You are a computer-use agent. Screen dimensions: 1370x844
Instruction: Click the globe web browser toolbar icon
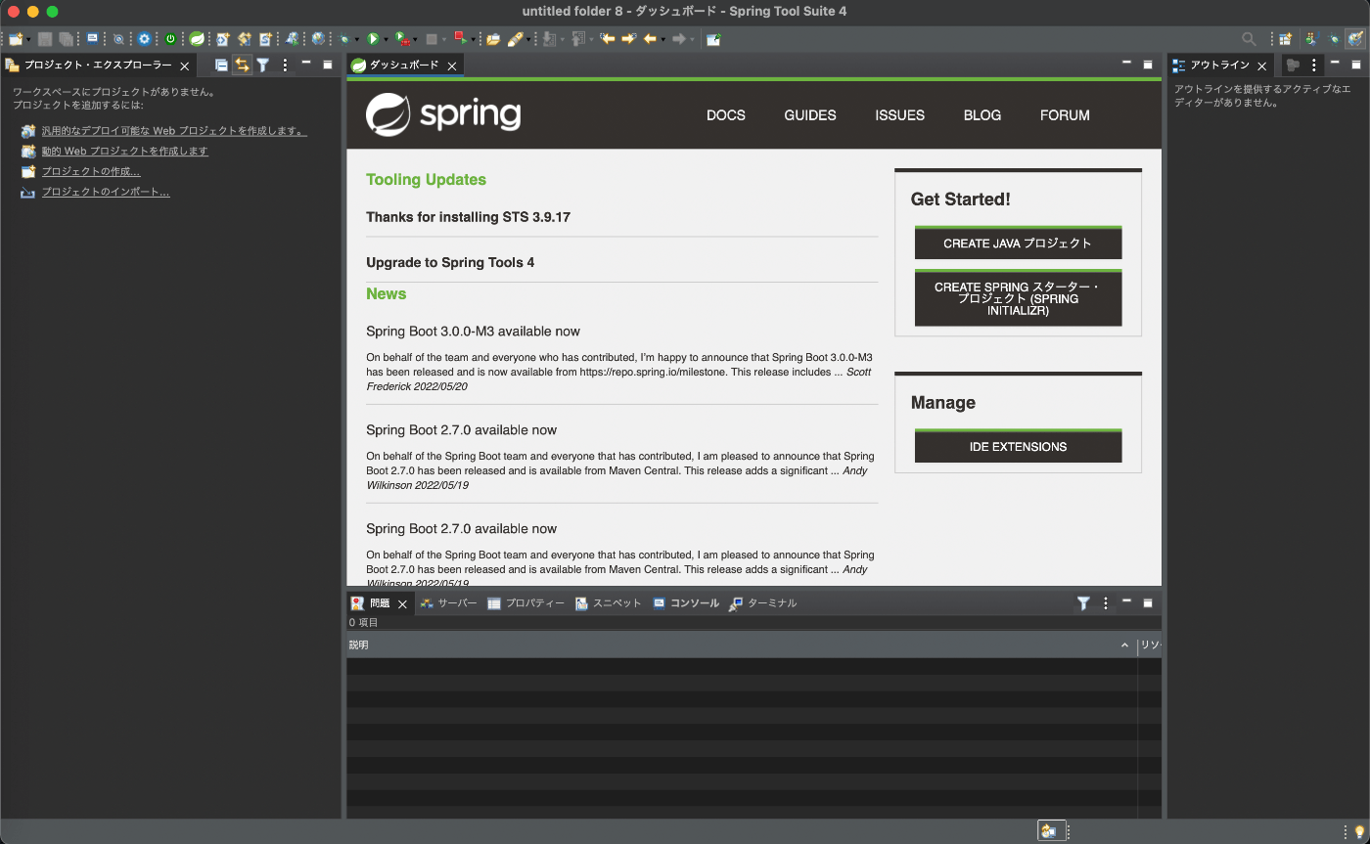coord(318,39)
